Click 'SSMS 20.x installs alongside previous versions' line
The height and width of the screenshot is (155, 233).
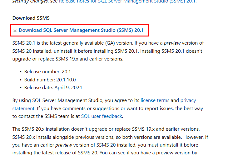pos(110,137)
